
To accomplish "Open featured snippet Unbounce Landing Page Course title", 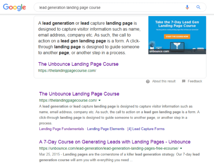I will point(78,64).
